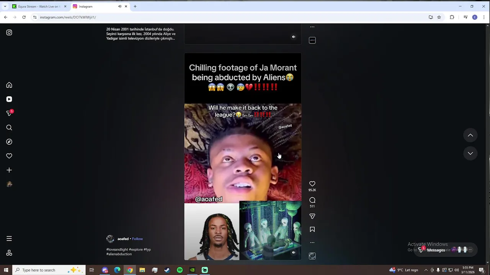The width and height of the screenshot is (490, 275).
Task: Like the Ja Morant reel
Action: click(x=312, y=184)
